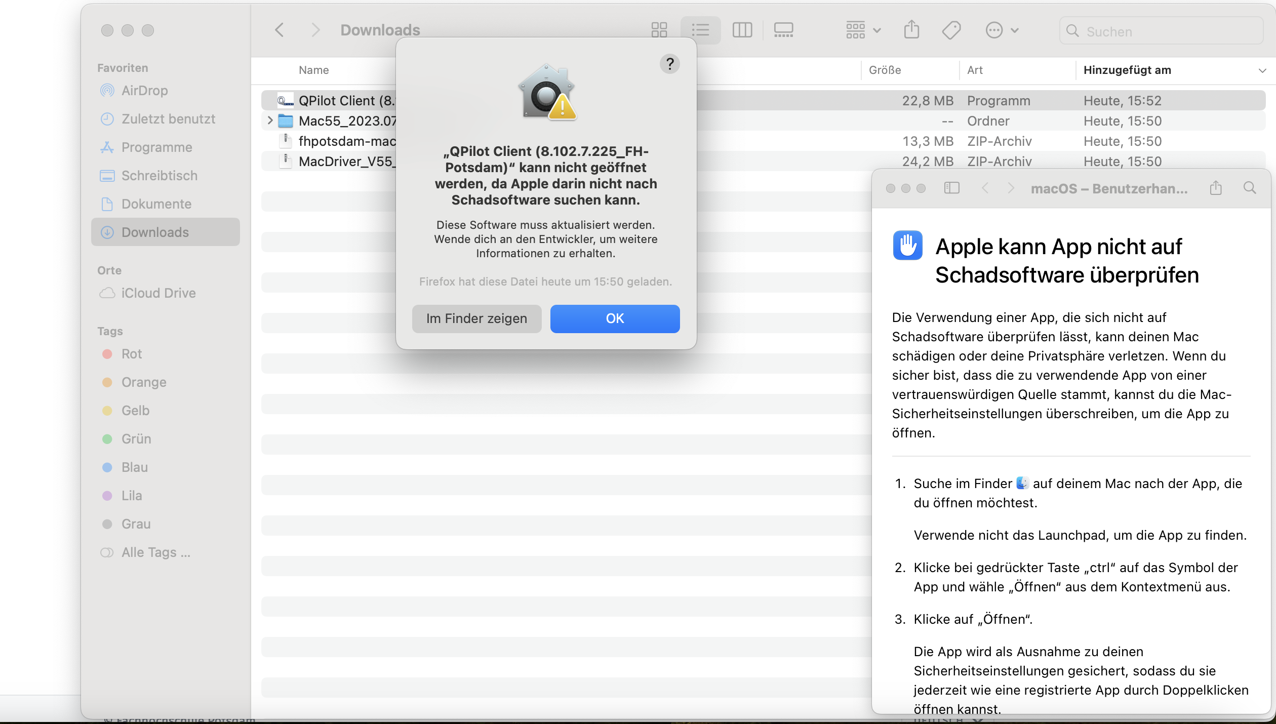Switch Finder to gallery view

click(x=783, y=30)
